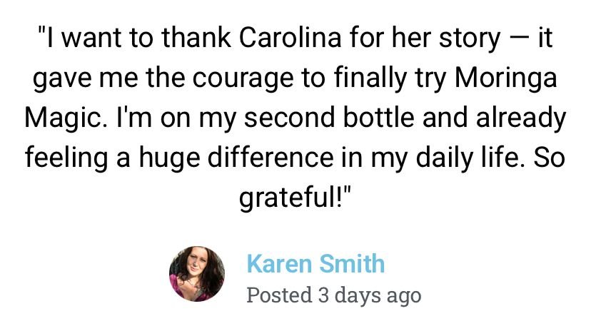
Task: Select the "Posted 3 days ago" timestamp
Action: click(333, 295)
